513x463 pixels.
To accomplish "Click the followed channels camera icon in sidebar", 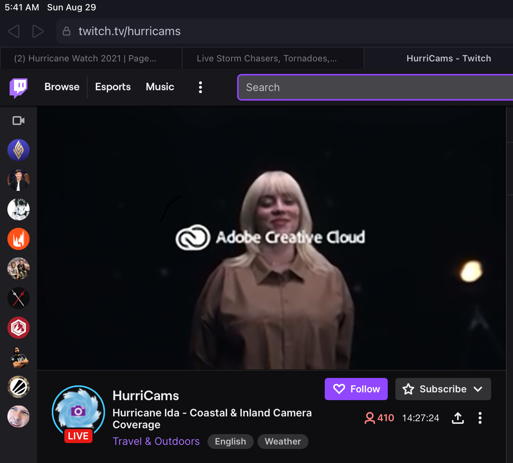I will [18, 121].
